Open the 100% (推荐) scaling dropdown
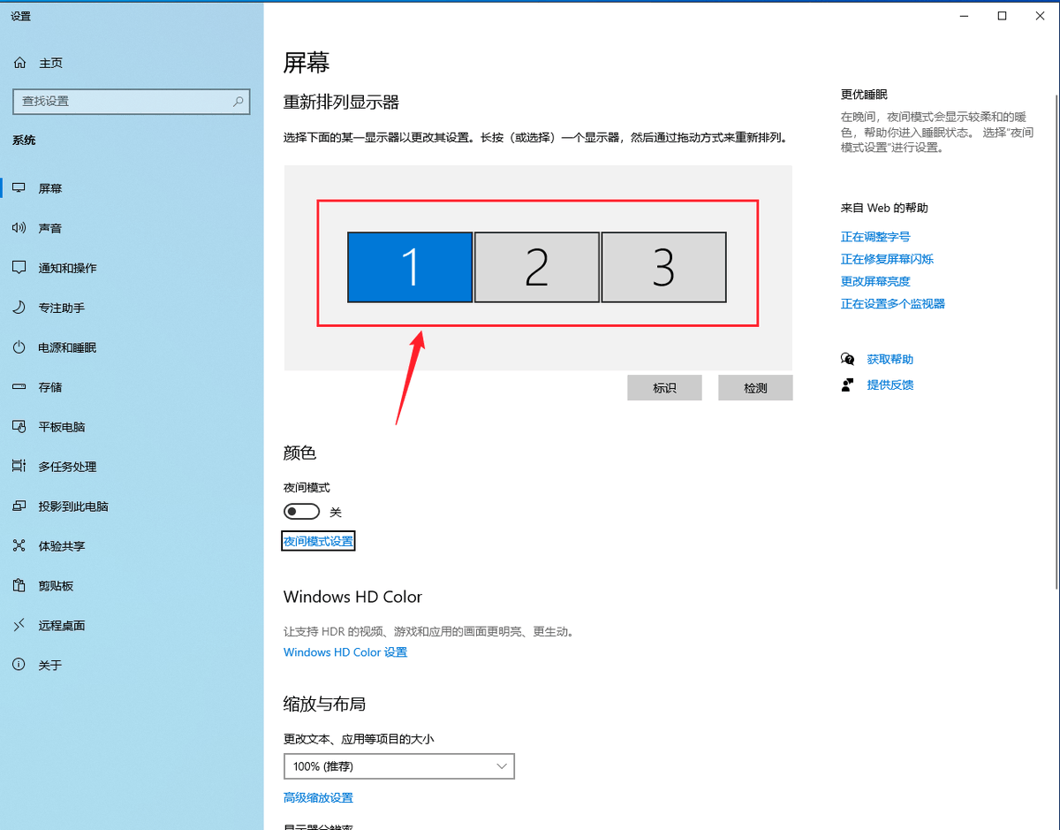This screenshot has width=1060, height=830. tap(399, 766)
